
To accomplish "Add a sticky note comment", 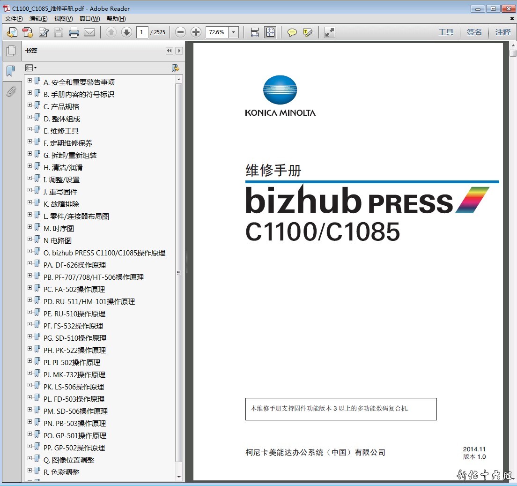I will coord(292,32).
